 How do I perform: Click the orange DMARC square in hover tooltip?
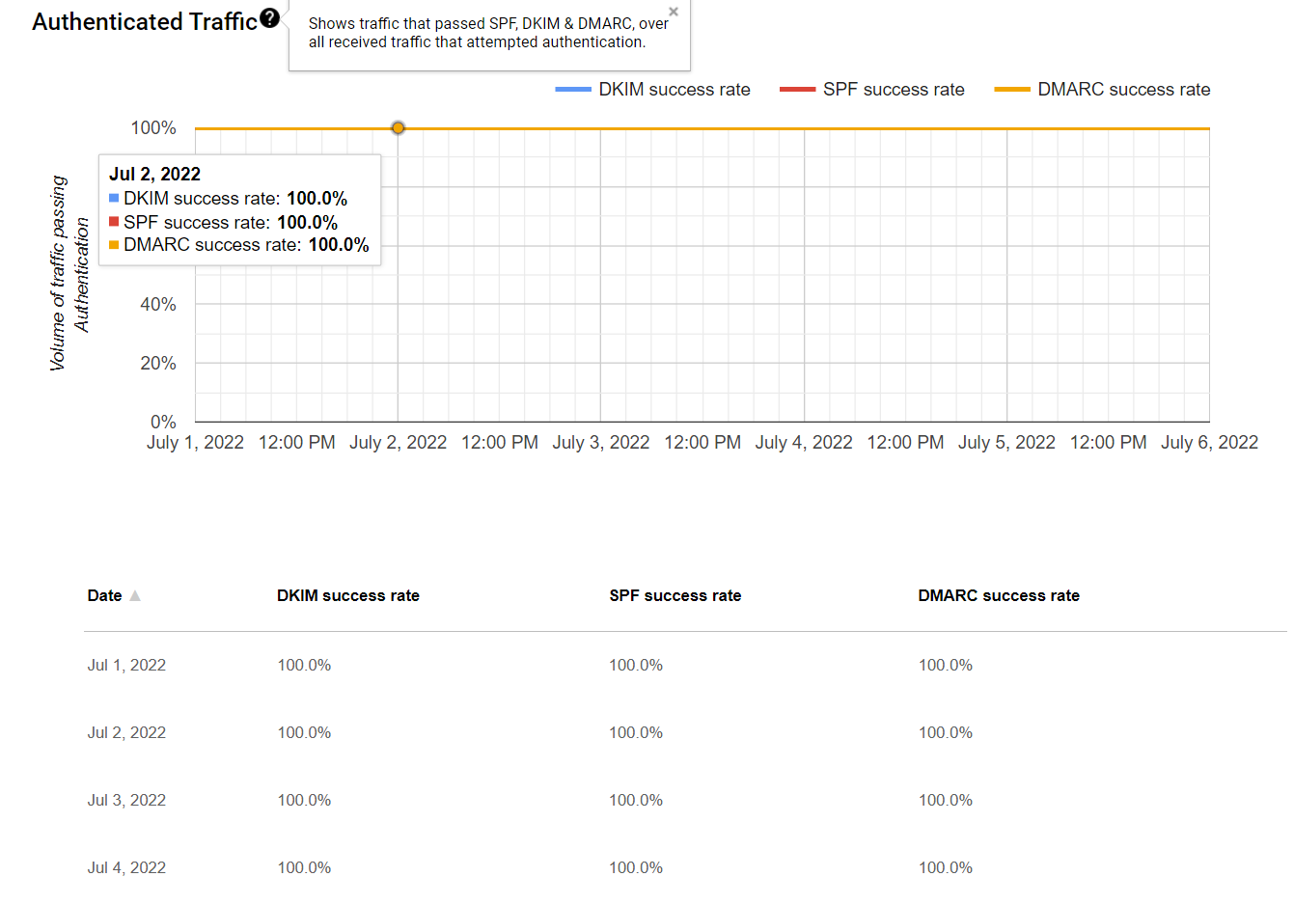[114, 245]
